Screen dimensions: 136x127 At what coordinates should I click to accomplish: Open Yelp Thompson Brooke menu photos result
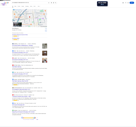click(x=21, y=97)
